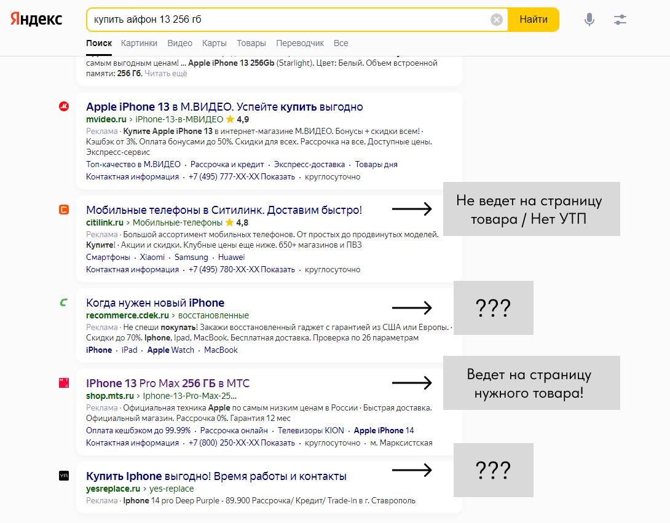
Task: Open the Переводчик tab
Action: pos(300,43)
